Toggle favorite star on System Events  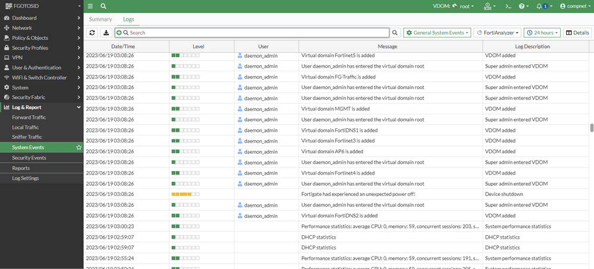78,147
